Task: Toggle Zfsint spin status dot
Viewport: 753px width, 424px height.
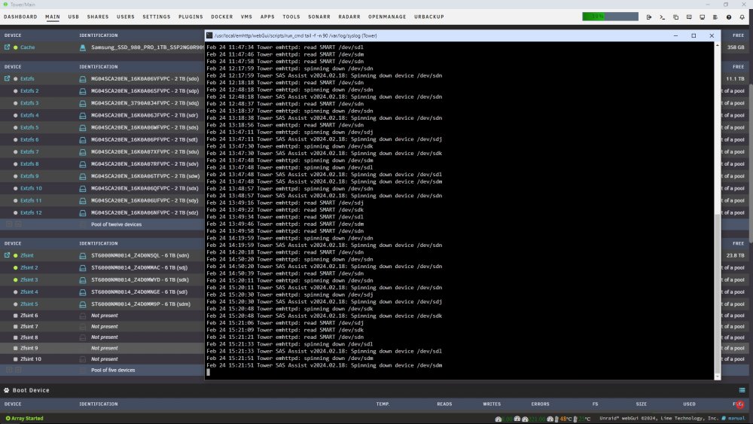Action: coord(15,256)
